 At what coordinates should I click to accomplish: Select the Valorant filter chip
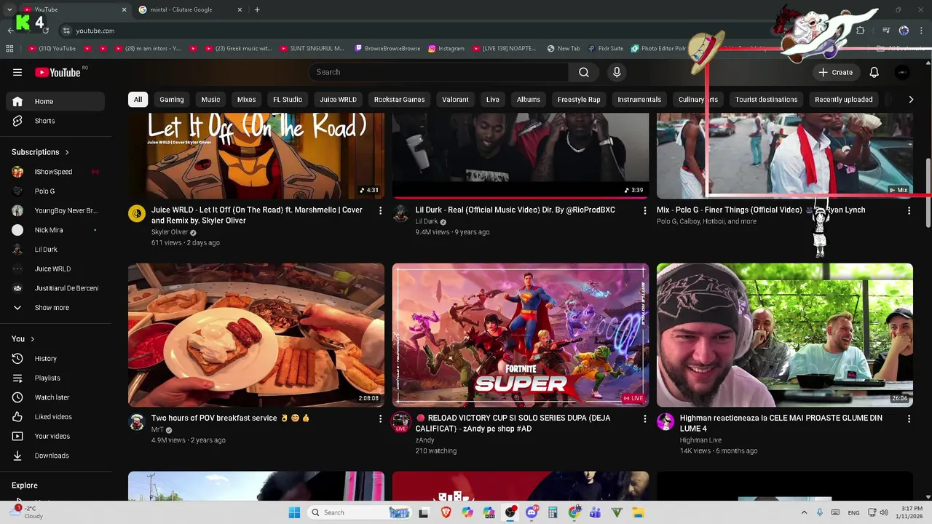(455, 100)
